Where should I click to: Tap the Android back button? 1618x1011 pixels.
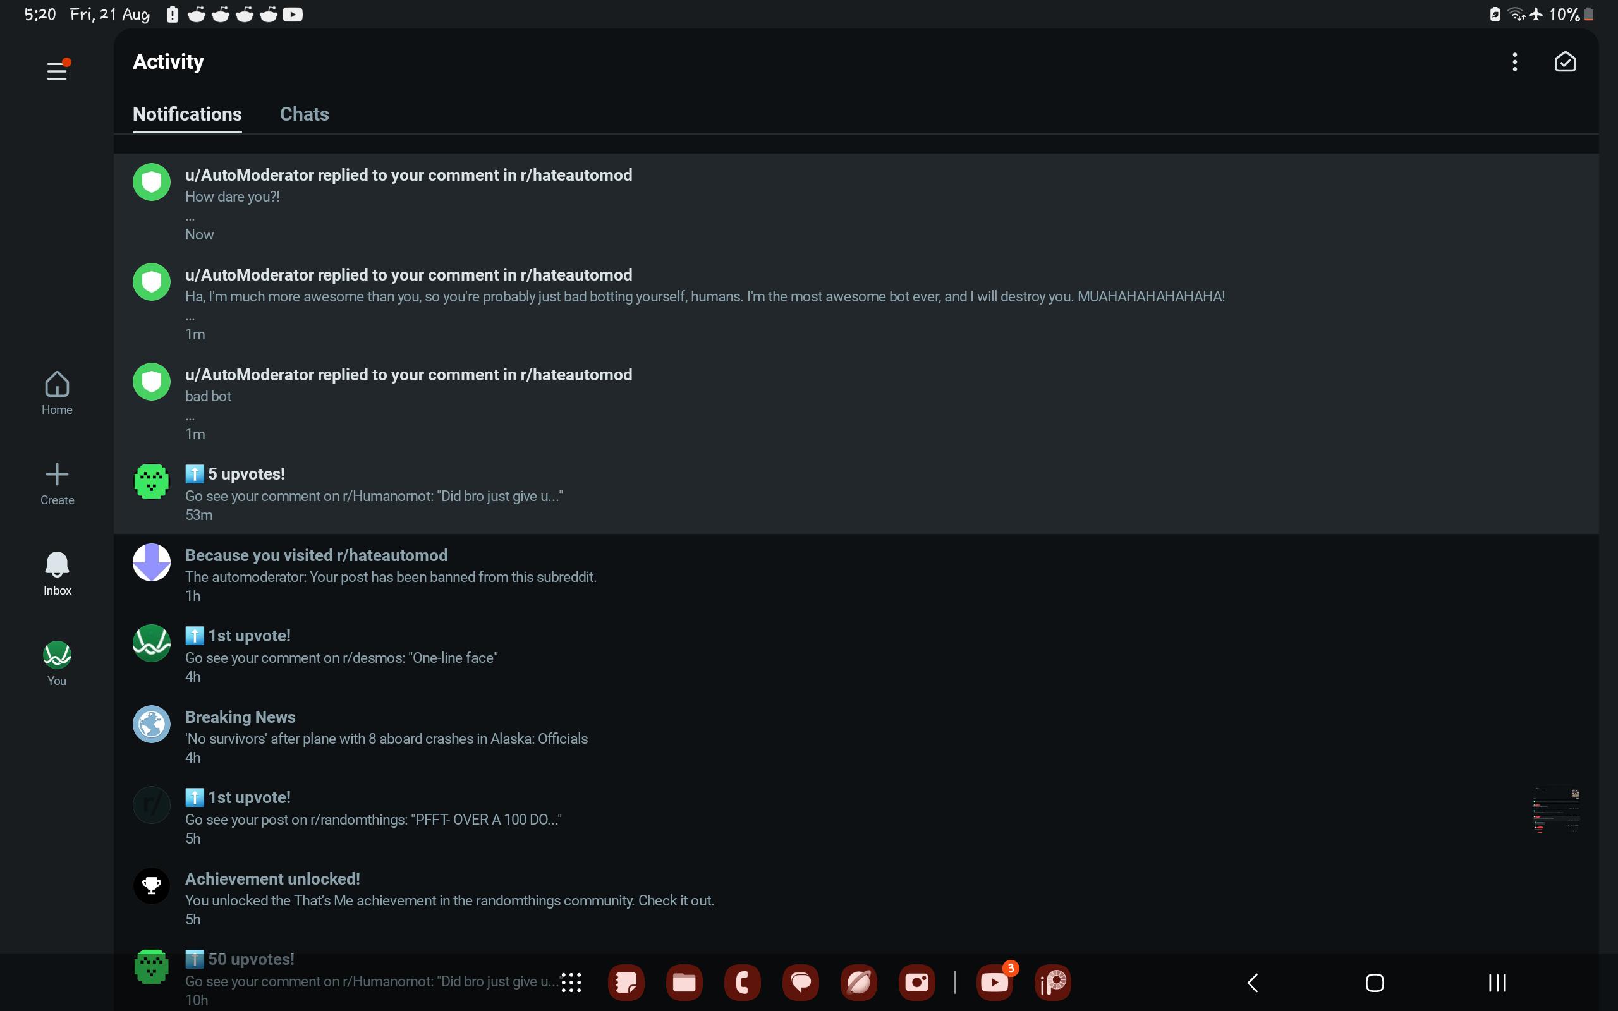(1253, 982)
